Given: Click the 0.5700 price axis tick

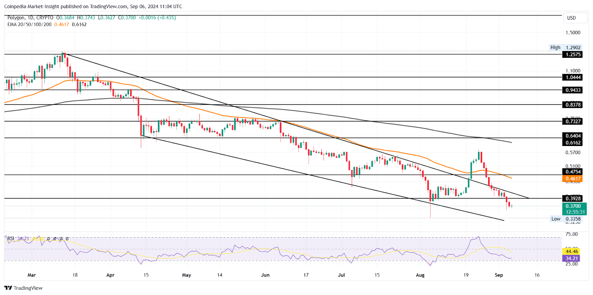Looking at the screenshot, I should [x=573, y=152].
